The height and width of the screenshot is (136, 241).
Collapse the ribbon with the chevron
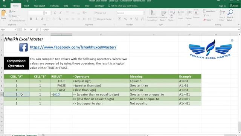click(x=238, y=25)
